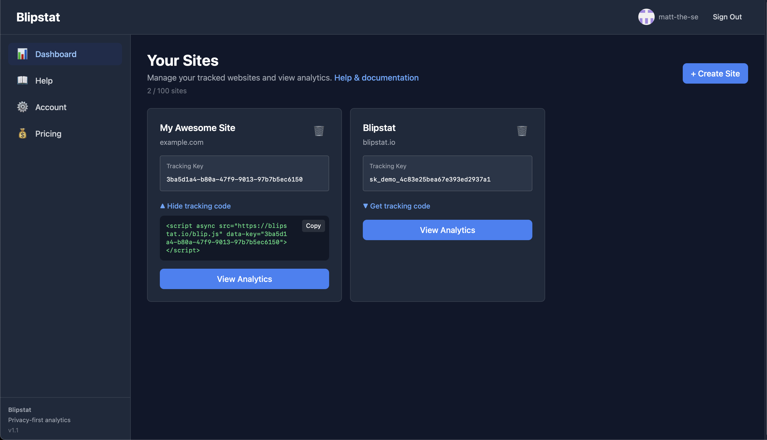This screenshot has width=767, height=440.
Task: Sign Out of the account
Action: click(x=727, y=17)
